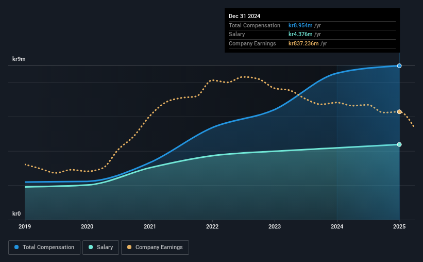Click the 2021 x-axis label

click(150, 226)
